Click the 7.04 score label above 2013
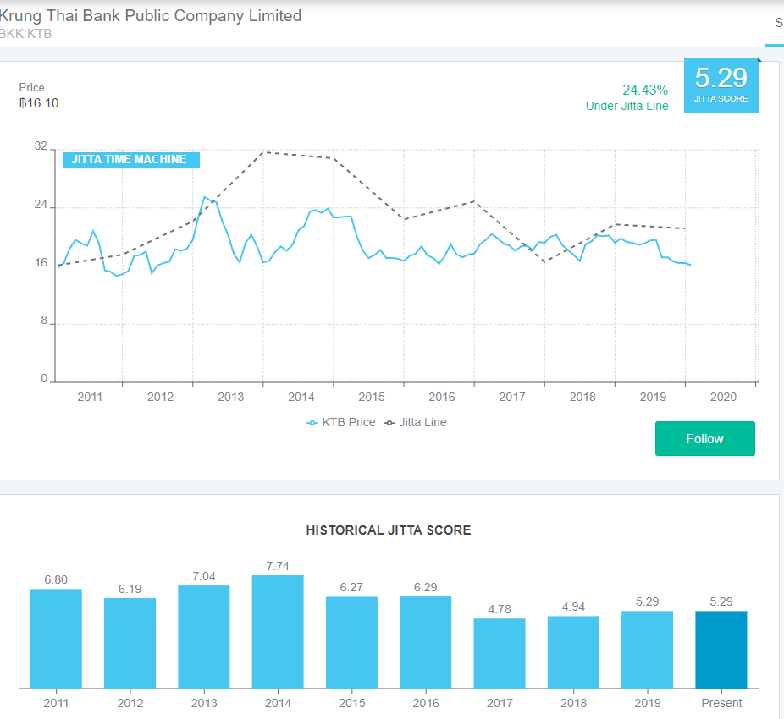This screenshot has height=719, width=784. click(204, 576)
